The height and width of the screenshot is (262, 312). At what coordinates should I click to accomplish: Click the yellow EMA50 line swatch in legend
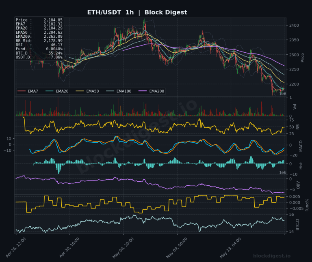pyautogui.click(x=80, y=91)
